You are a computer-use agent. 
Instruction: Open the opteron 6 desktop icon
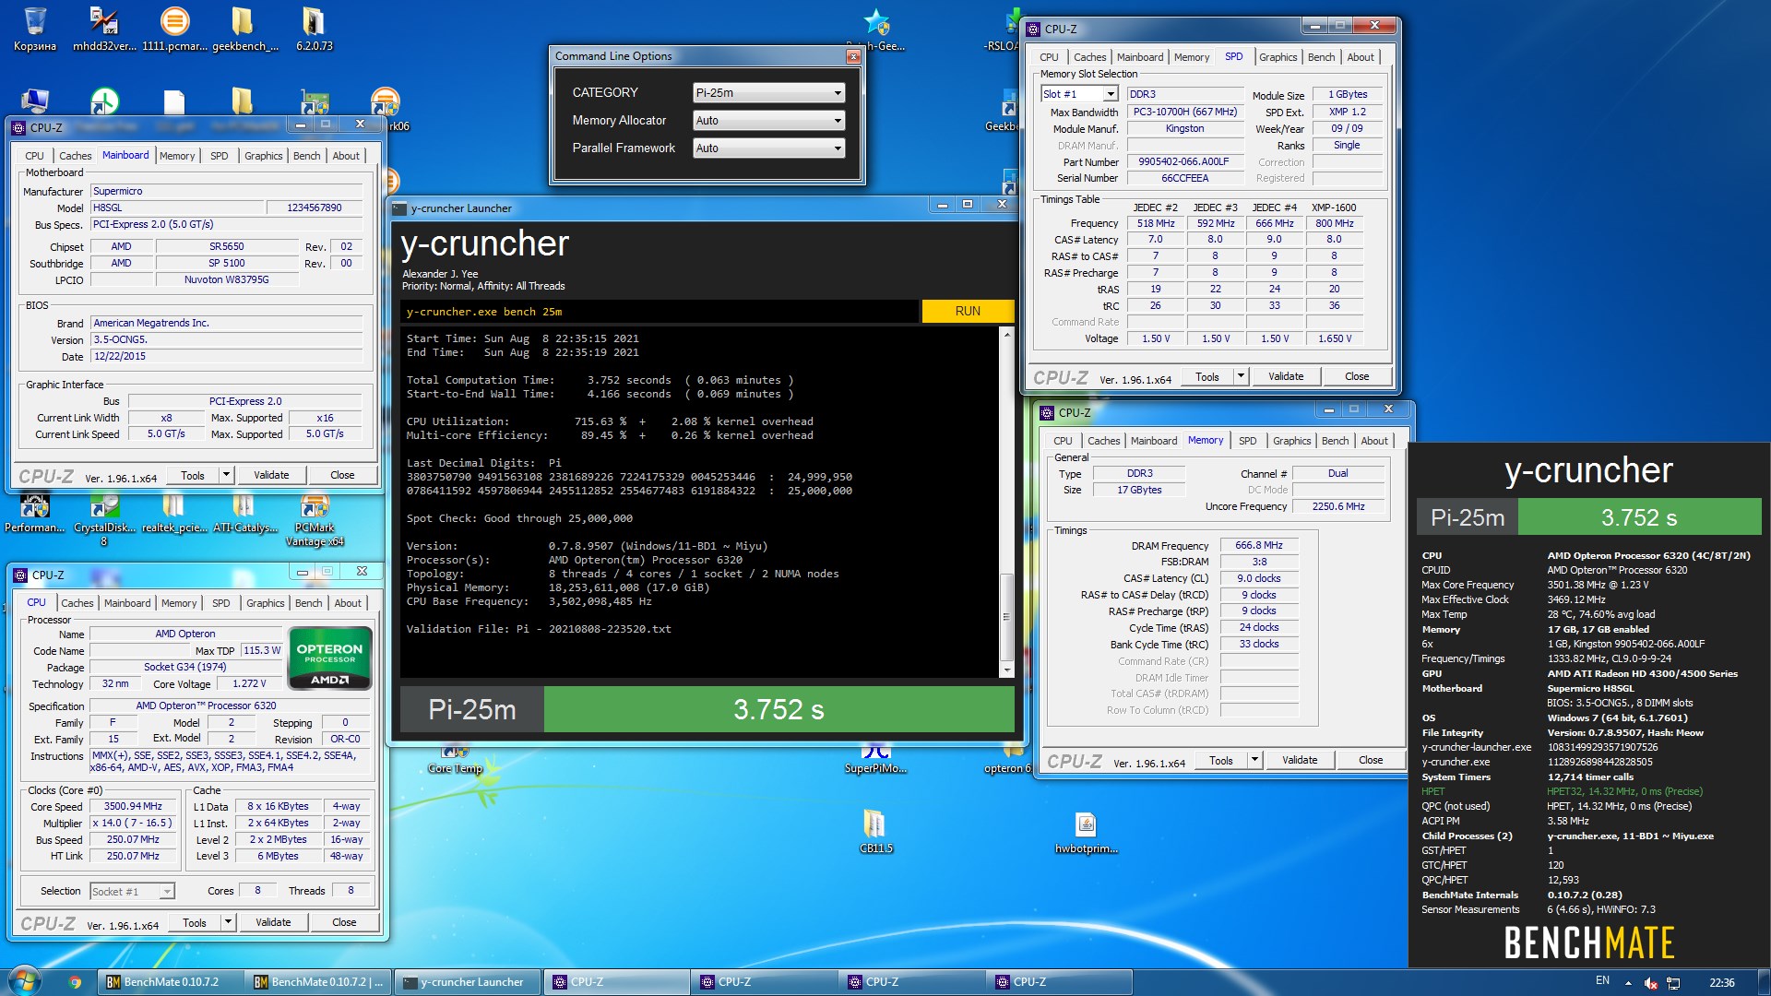coord(1006,759)
